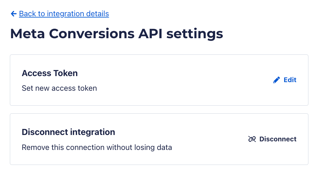Open the Back to integration details link
Screen dimensions: 317x170
tap(64, 14)
